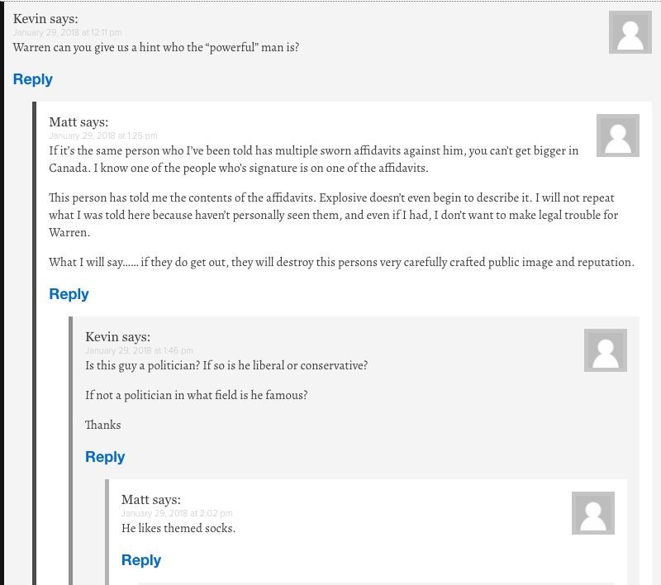
Task: Open the 2:02 pm comment timestamp link
Action: coord(177,513)
